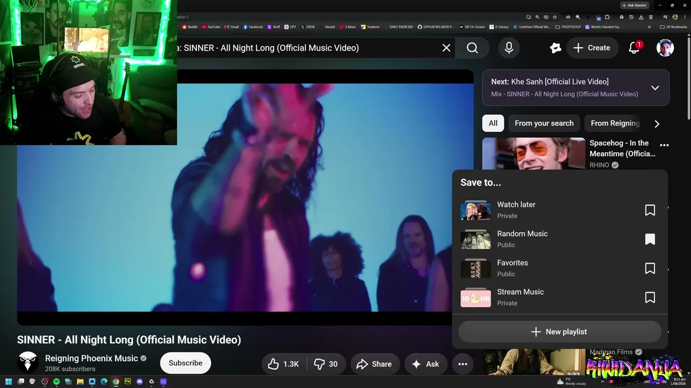The image size is (691, 388).
Task: Open the YouTube account avatar menu
Action: (x=665, y=48)
